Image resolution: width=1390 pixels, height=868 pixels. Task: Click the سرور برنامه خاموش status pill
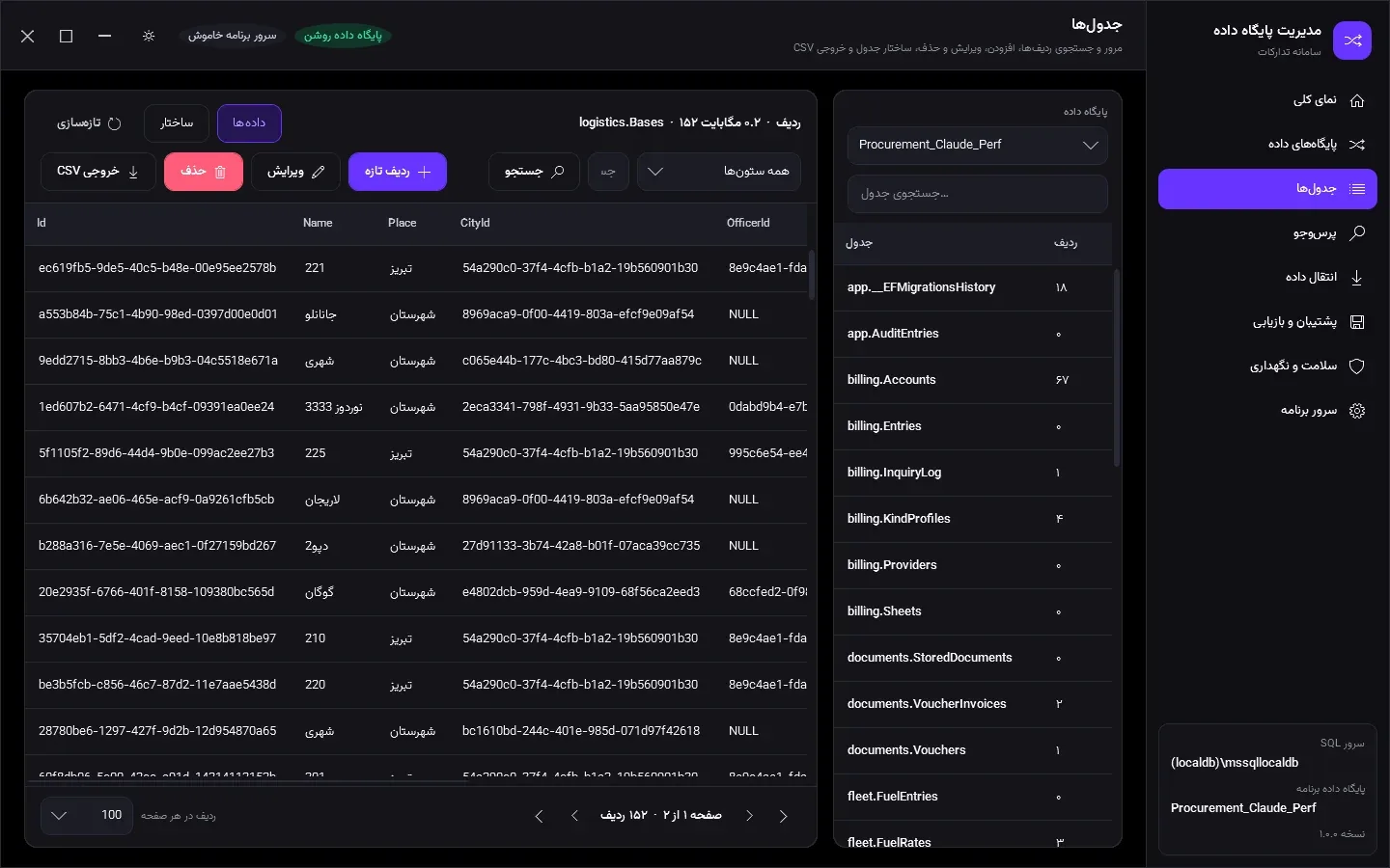coord(233,36)
